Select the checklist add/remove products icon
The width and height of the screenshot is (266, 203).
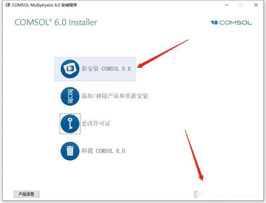click(x=70, y=96)
